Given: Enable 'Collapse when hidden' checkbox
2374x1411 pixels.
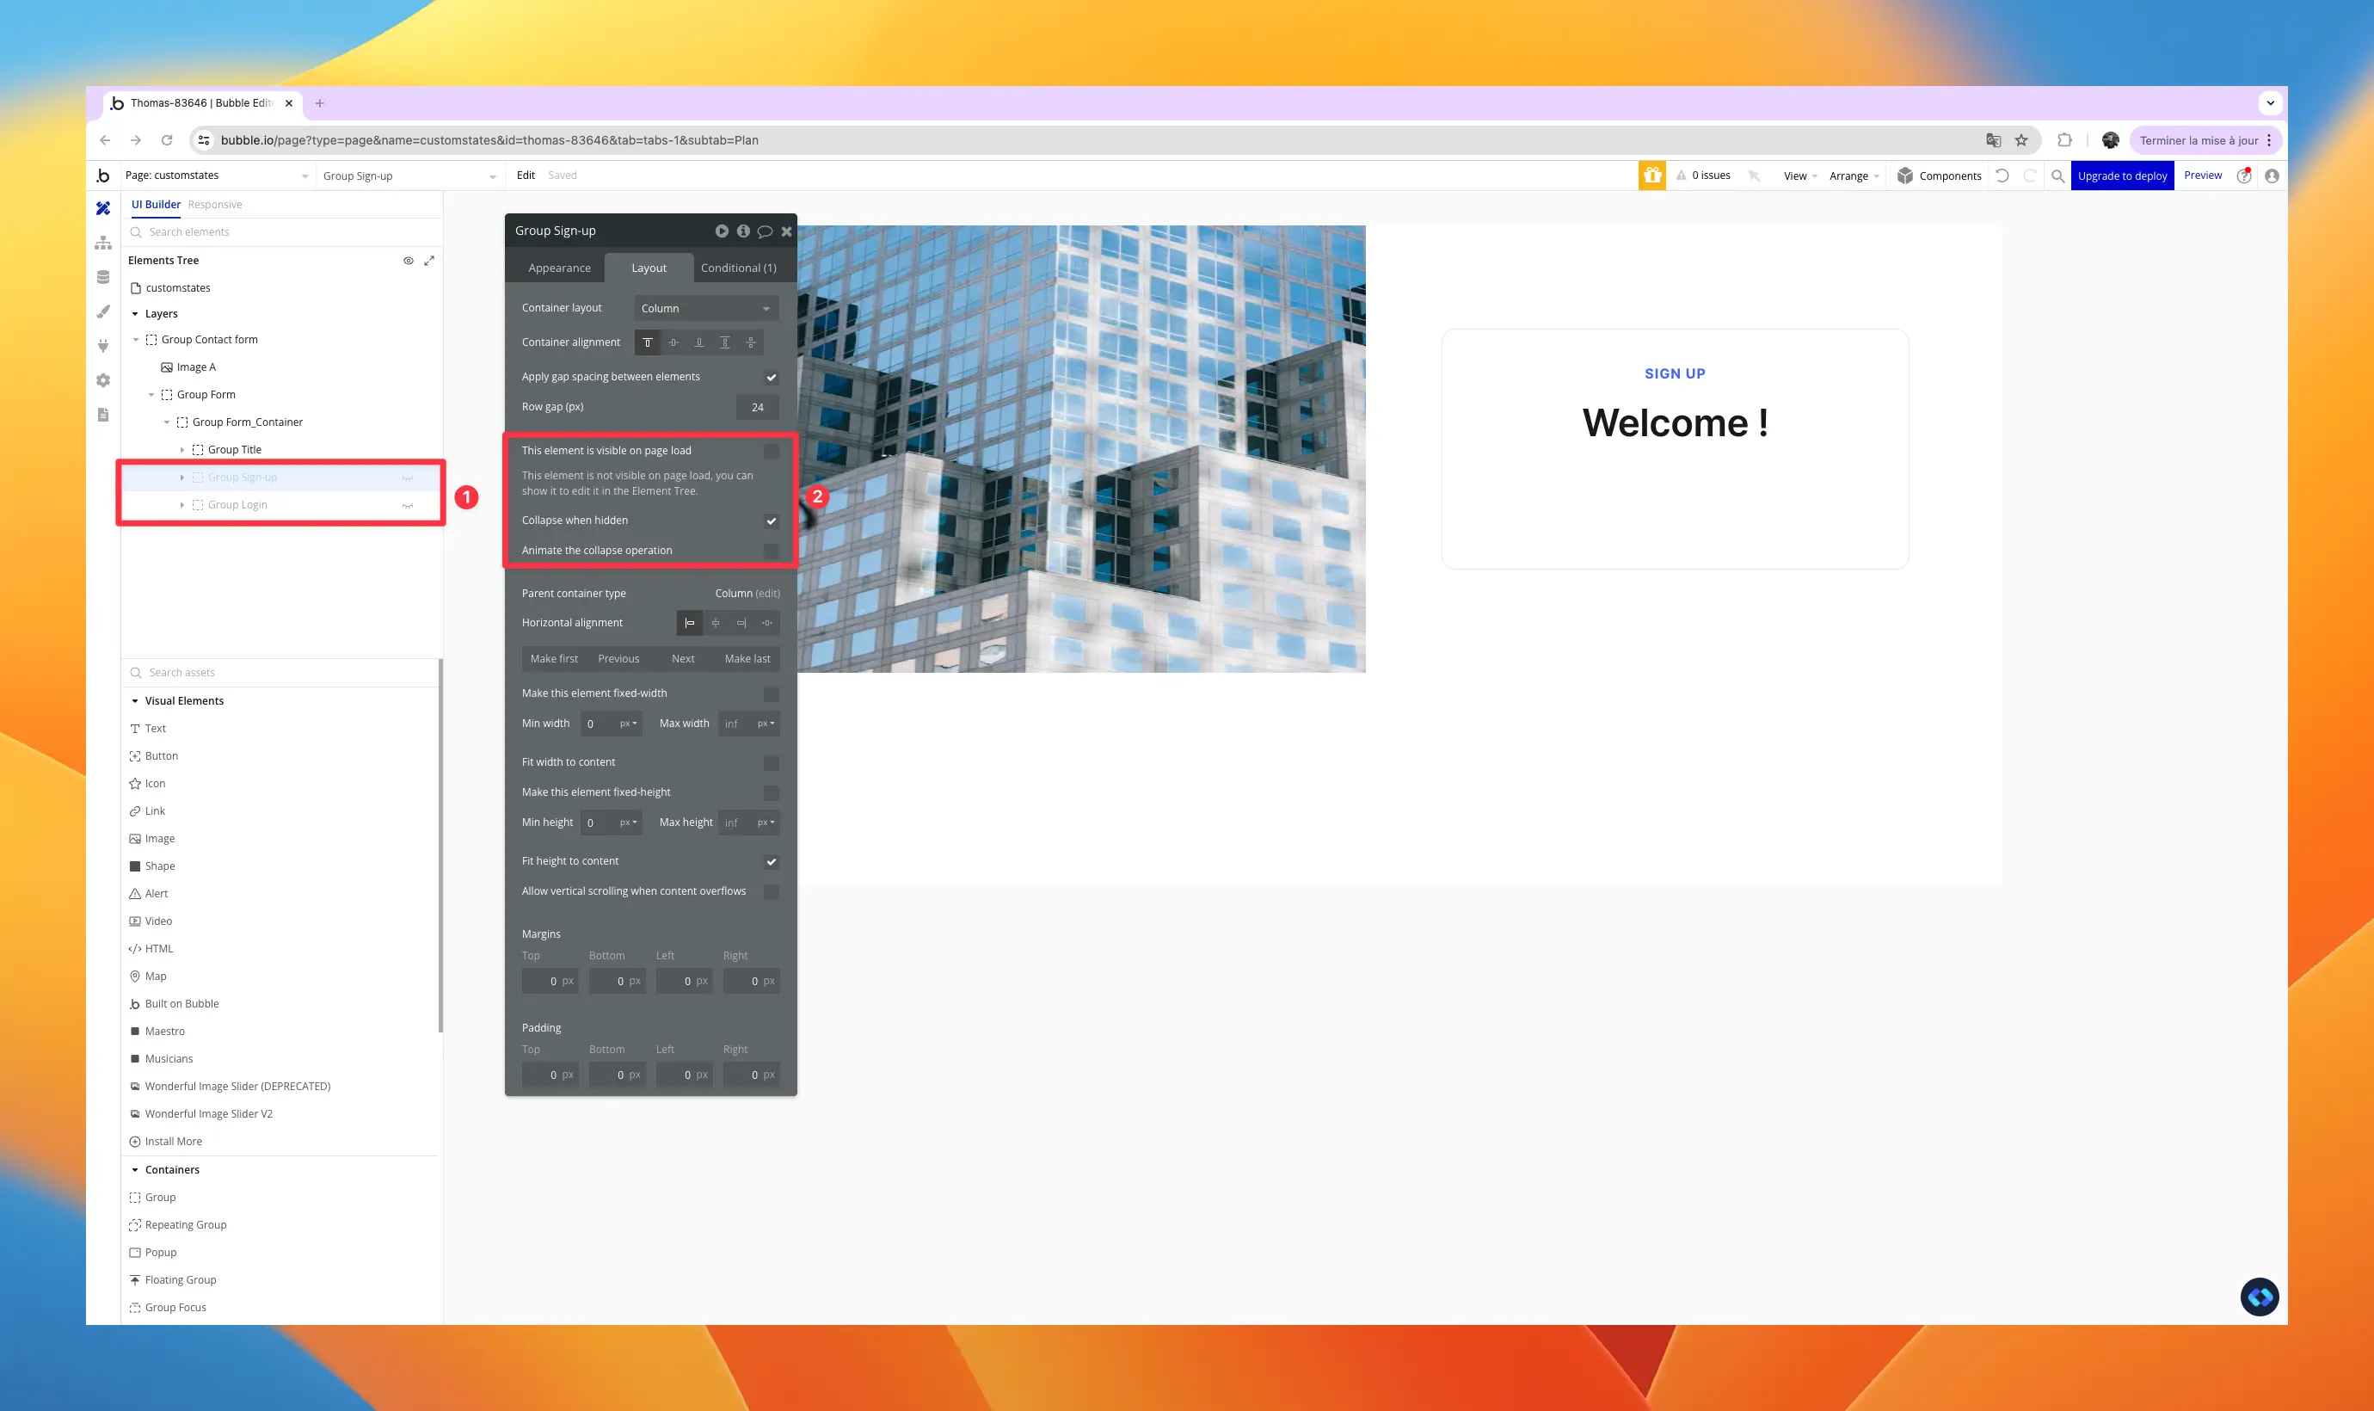Looking at the screenshot, I should [771, 519].
